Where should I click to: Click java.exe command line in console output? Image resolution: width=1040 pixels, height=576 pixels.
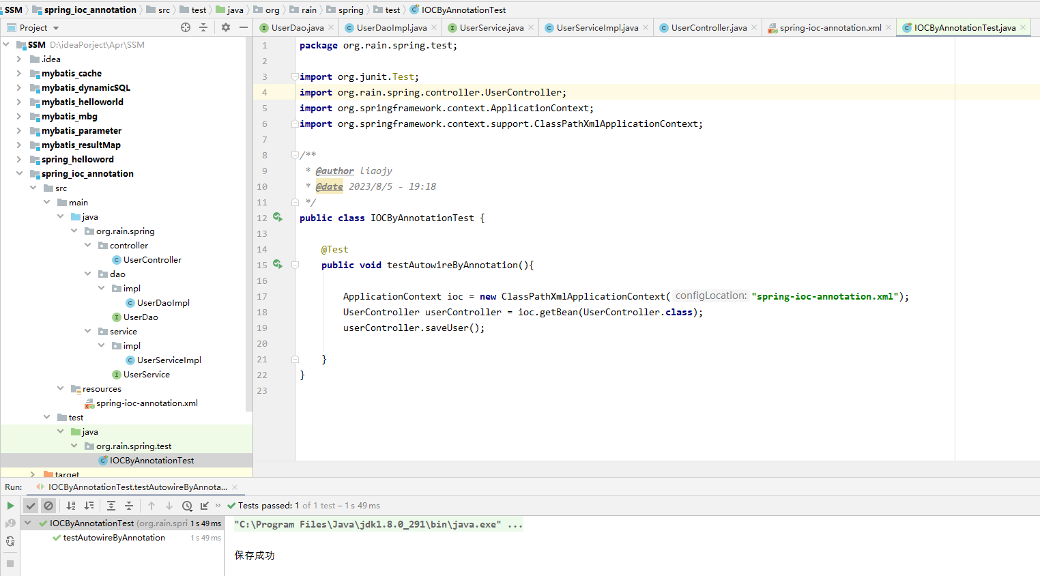coord(379,525)
